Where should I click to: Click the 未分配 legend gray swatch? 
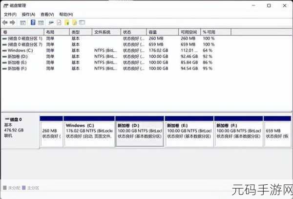5,188
